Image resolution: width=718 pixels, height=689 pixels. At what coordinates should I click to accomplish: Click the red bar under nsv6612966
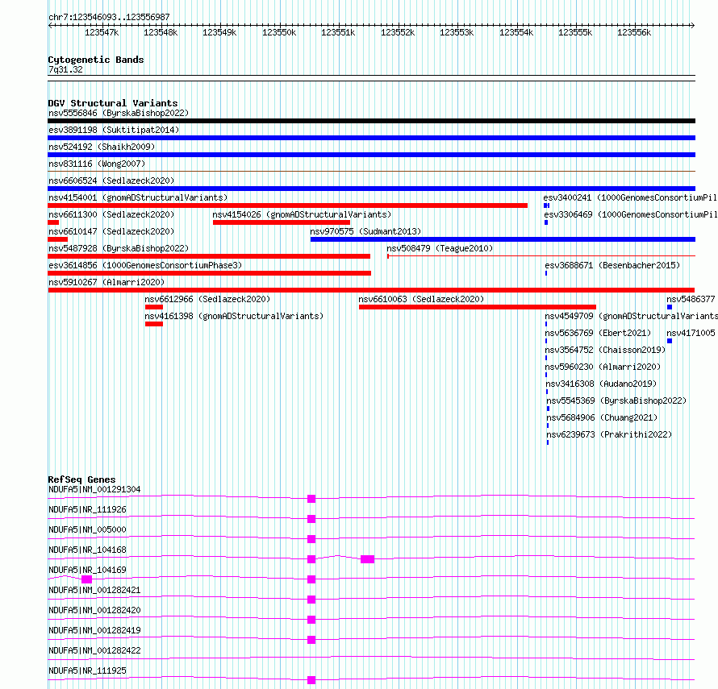[x=154, y=307]
